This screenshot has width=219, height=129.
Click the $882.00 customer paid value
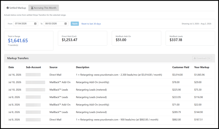177,120
